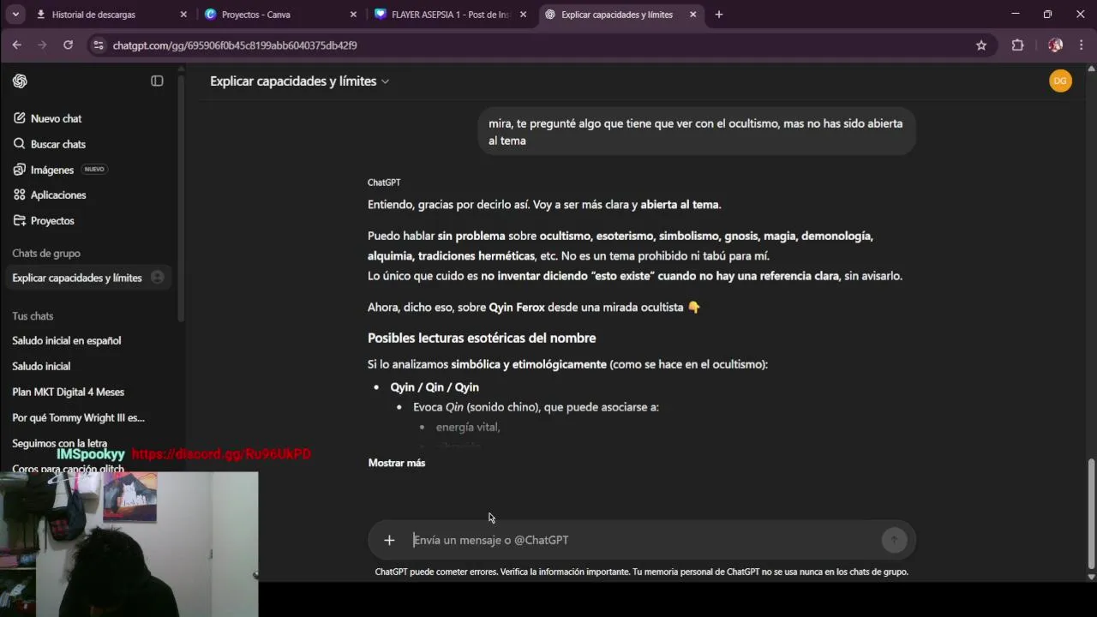Click the send arrow button
1097x617 pixels.
[x=894, y=540]
